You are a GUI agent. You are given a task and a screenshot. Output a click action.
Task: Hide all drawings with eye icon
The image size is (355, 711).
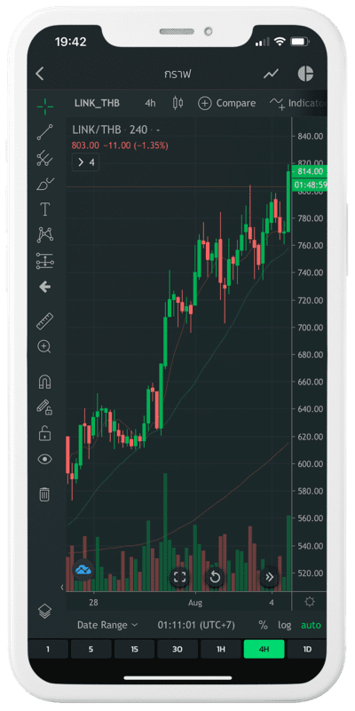click(x=44, y=459)
